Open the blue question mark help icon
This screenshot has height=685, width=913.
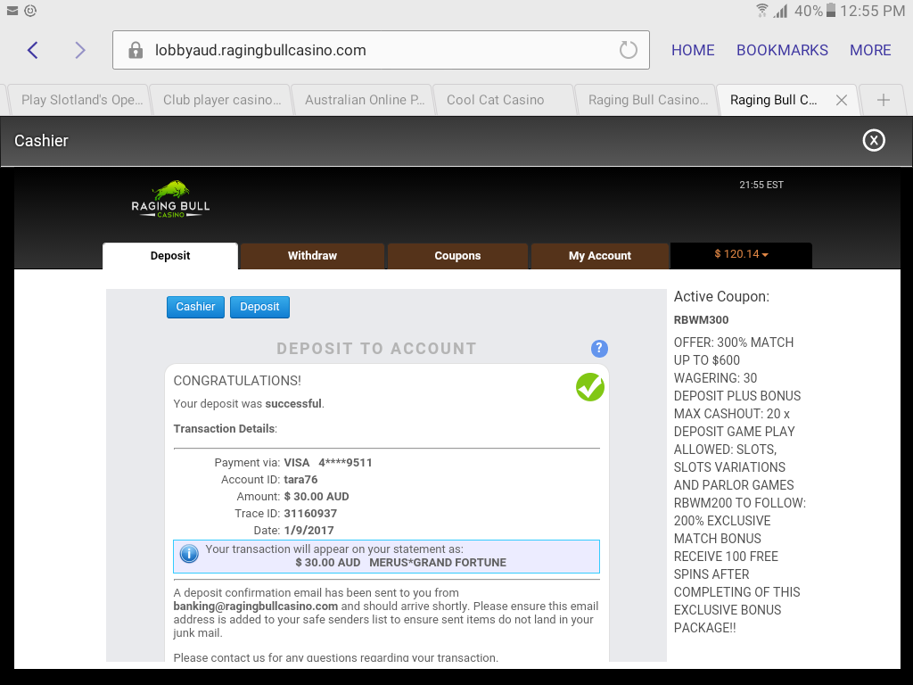tap(599, 349)
